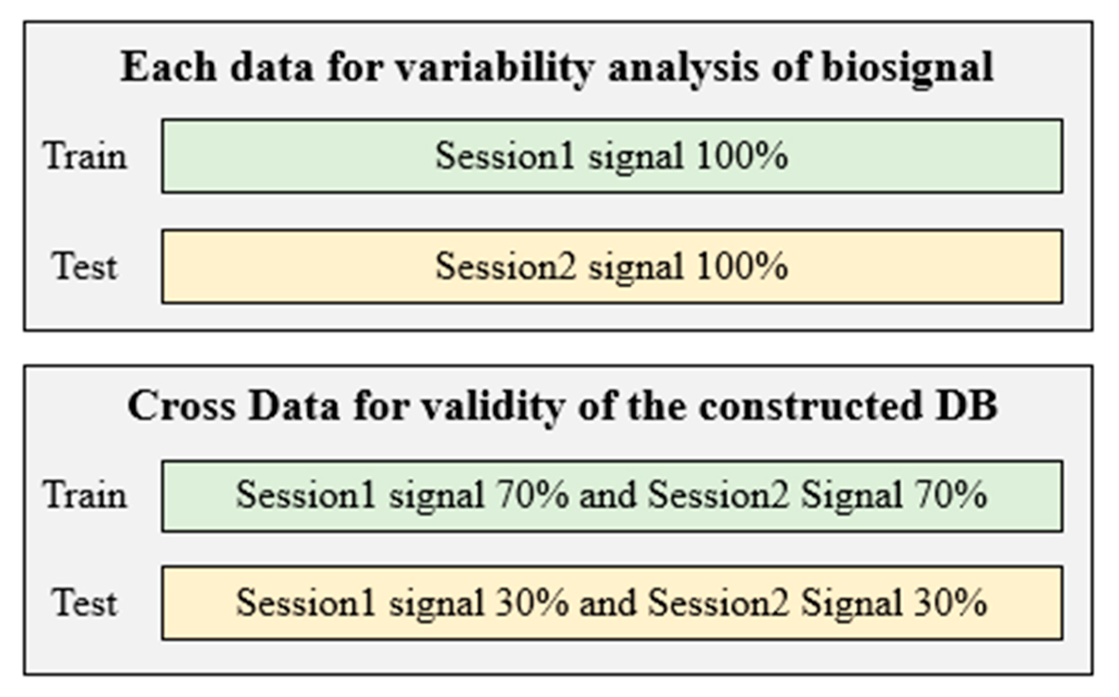This screenshot has width=1119, height=697.
Task: Click the 'Each data for variability analysis' heading
Action: [556, 69]
